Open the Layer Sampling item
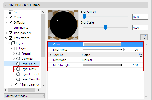Image resolution: width=152 pixels, height=100 pixels. pyautogui.click(x=31, y=79)
